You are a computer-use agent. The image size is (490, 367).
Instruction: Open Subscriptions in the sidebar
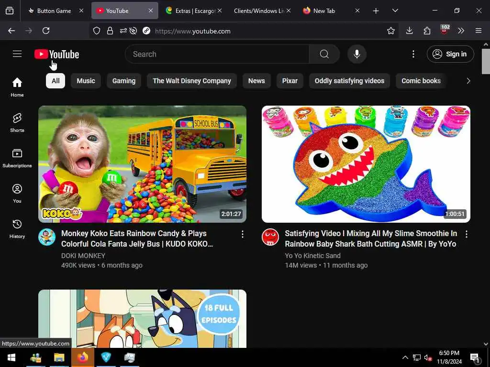coord(17,158)
